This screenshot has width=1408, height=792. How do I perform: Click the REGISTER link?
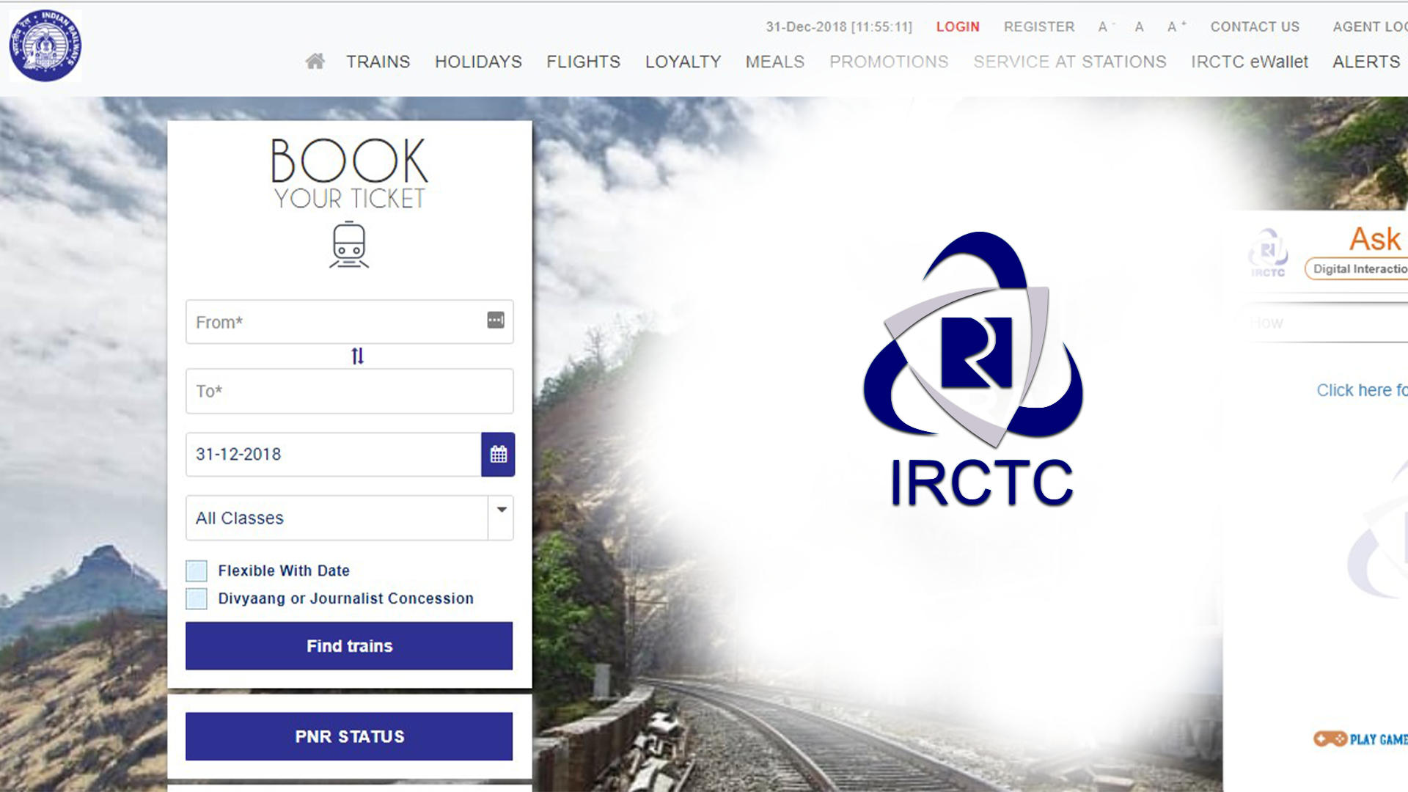(x=1039, y=27)
